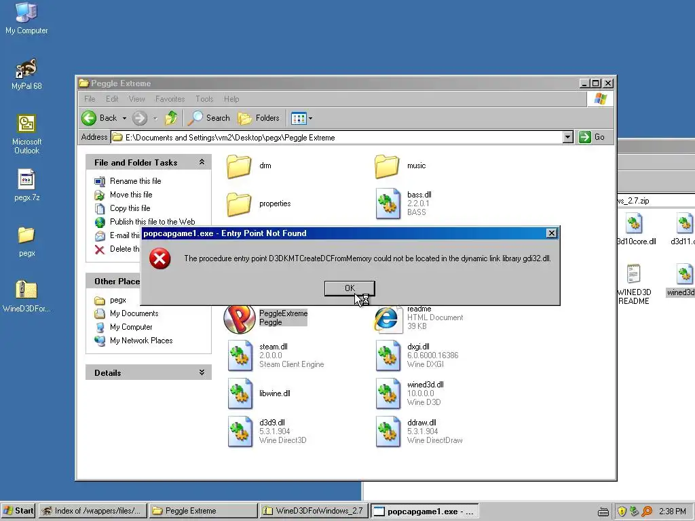Screen dimensions: 695x521
Task: Open pegx under Other Places
Action: (118, 300)
